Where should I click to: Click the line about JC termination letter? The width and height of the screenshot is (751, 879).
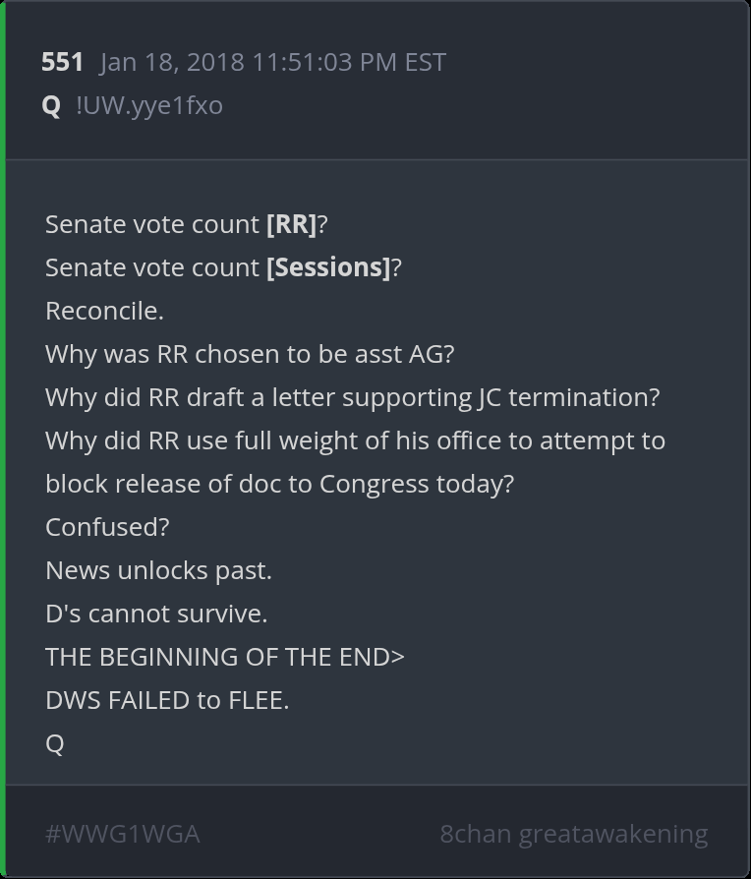pos(352,397)
